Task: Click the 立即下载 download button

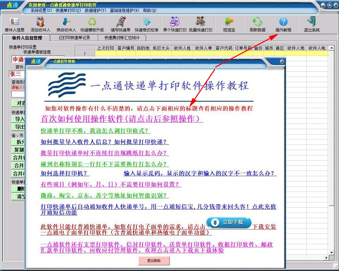Action: pyautogui.click(x=228, y=223)
